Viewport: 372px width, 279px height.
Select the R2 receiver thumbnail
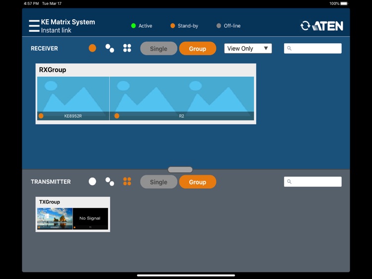pos(182,98)
